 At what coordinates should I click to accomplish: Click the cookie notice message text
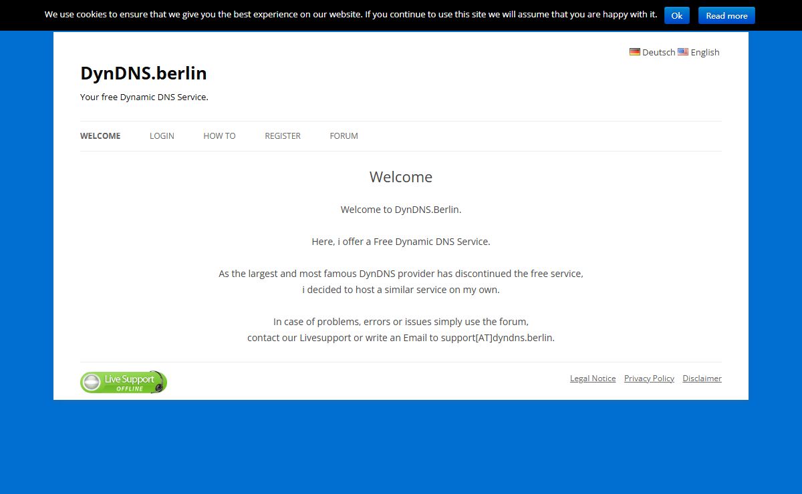(x=351, y=14)
